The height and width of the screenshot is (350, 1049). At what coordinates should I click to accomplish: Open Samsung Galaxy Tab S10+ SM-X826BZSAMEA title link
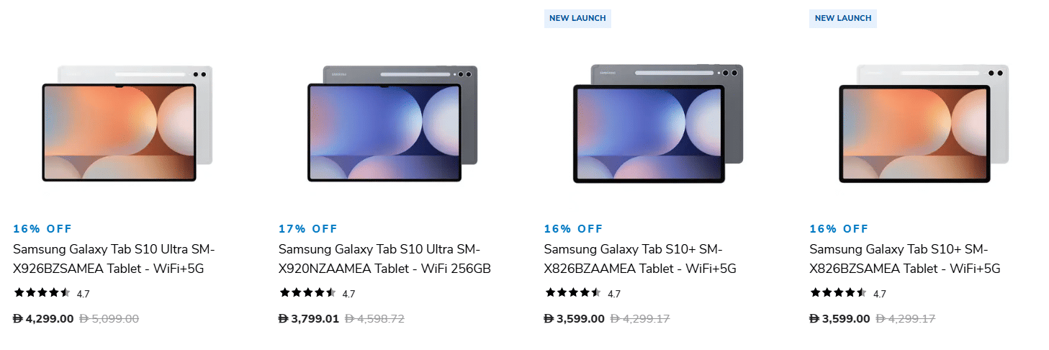(x=905, y=259)
